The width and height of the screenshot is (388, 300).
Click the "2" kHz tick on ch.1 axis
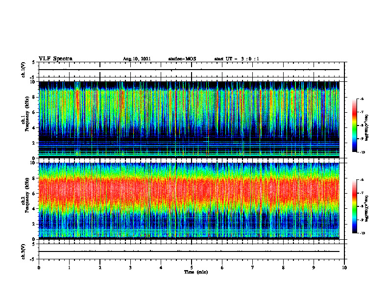34,143
